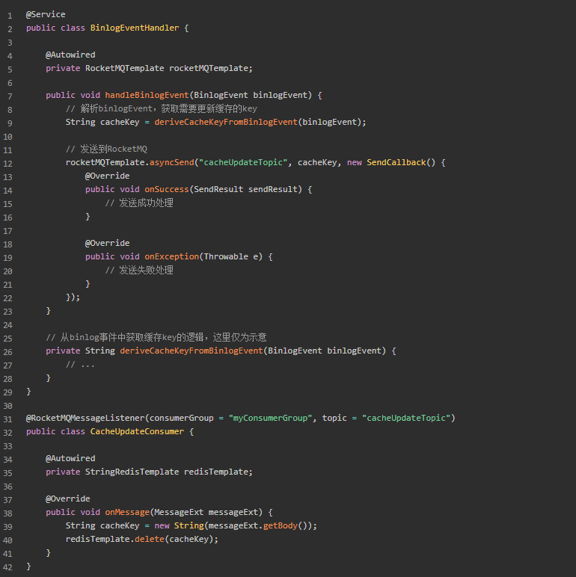The height and width of the screenshot is (577, 576).
Task: Click the SendCallback constructor name
Action: click(396, 163)
